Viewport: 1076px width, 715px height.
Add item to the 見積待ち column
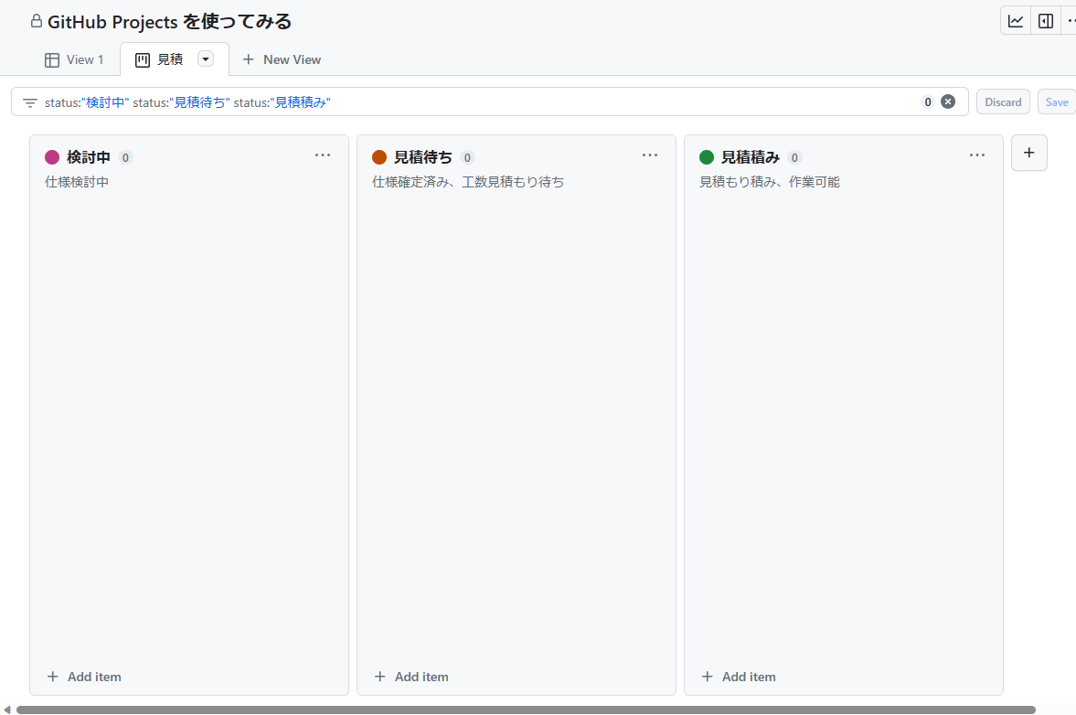(411, 677)
